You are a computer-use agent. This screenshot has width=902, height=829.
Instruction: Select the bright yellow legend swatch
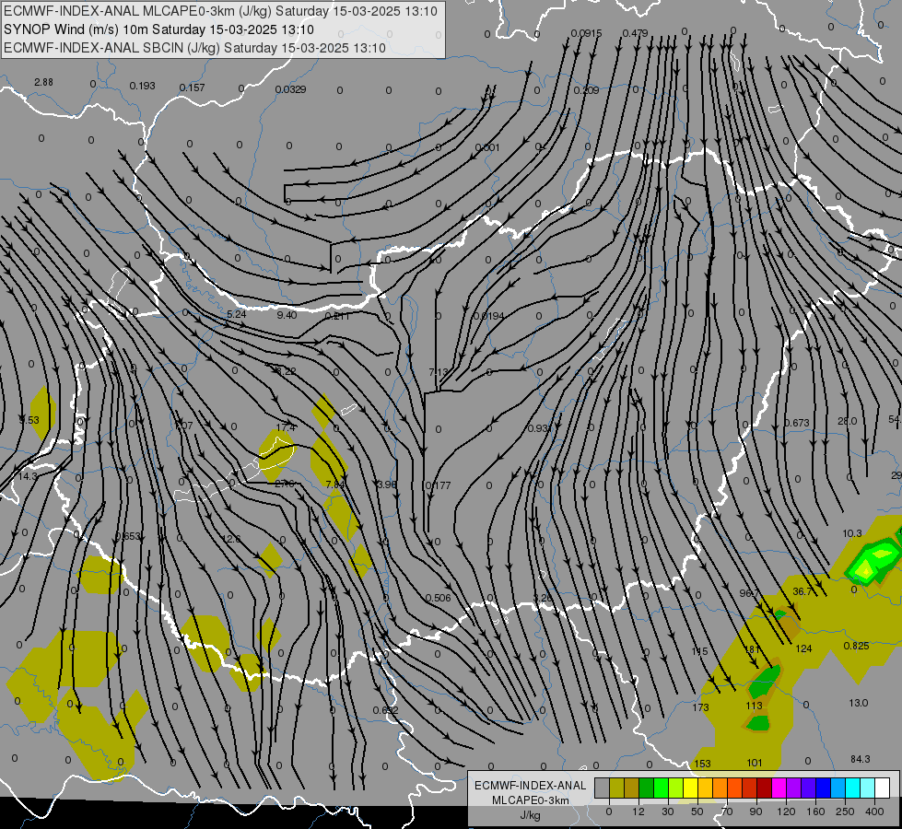[x=690, y=788]
